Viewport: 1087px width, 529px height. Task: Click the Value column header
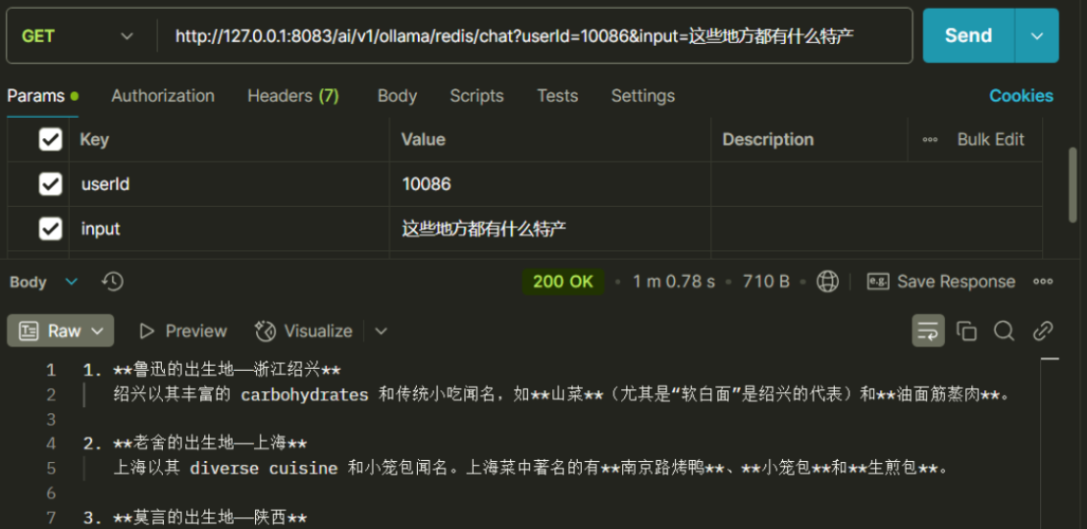point(423,139)
